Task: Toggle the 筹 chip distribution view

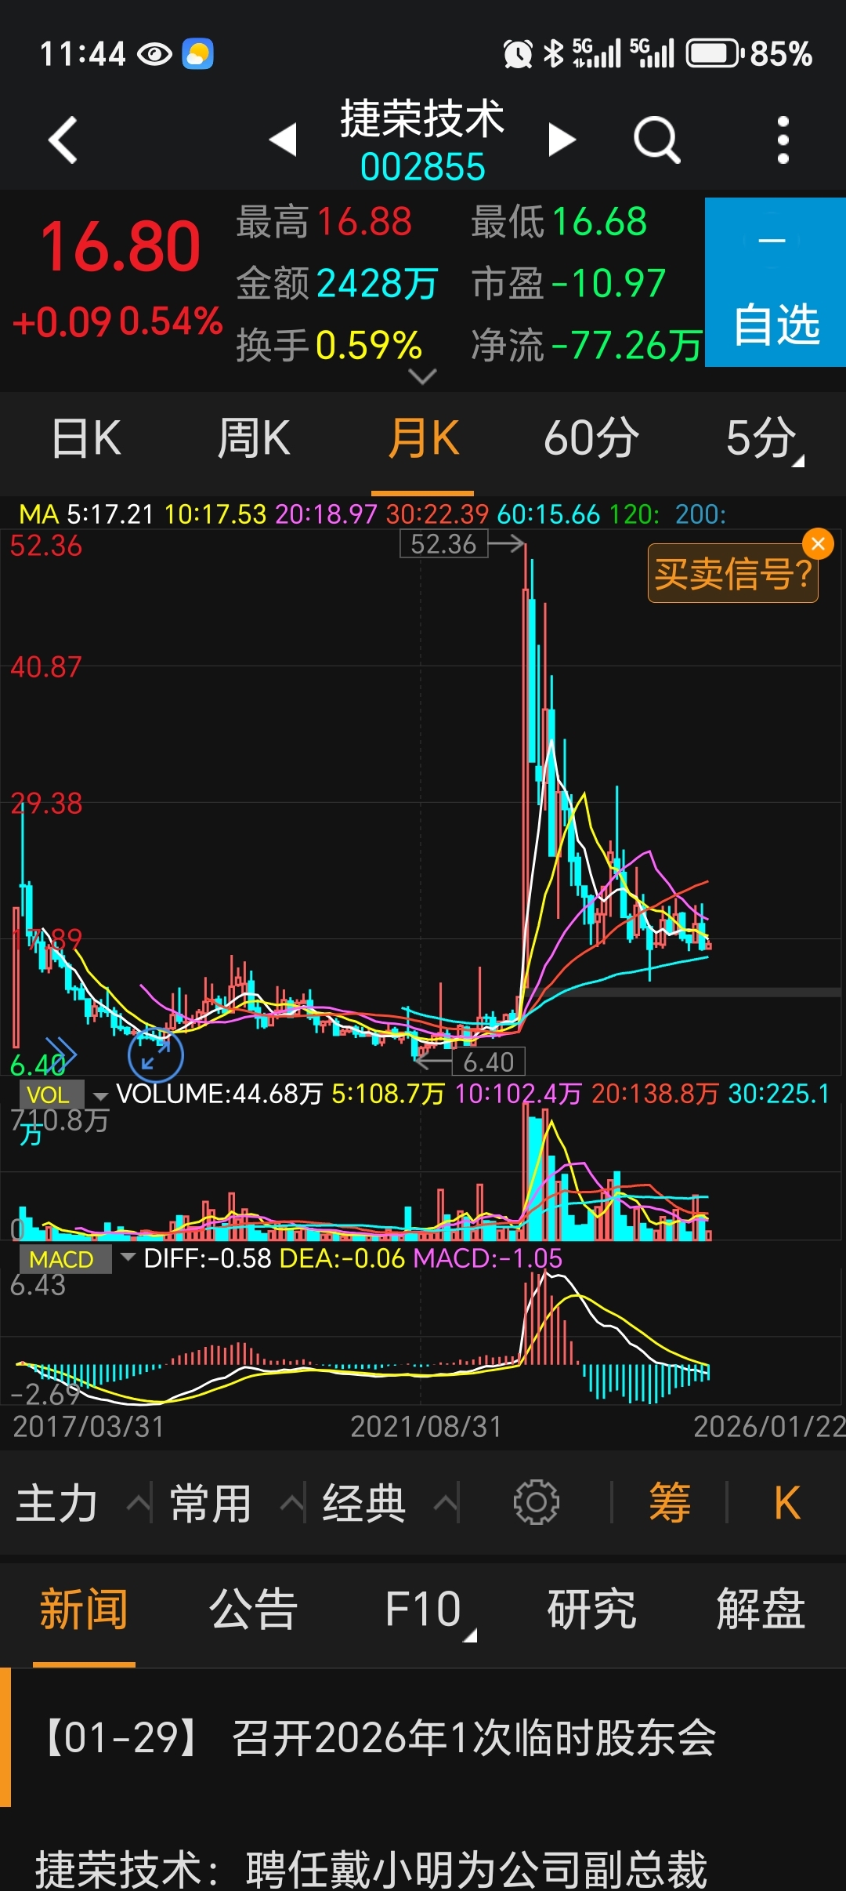Action: [670, 1503]
